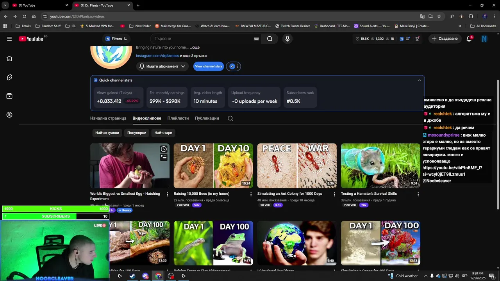Sort by Най-актуални chip

click(x=107, y=133)
